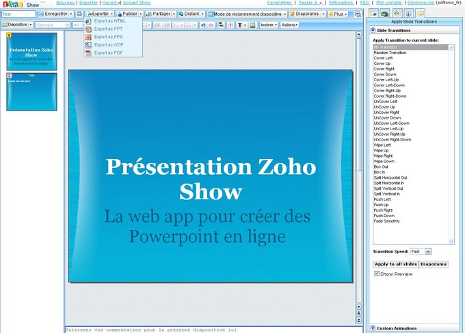Viewport: 465px width, 333px height.
Task: Open the first sidebar tab with folder arrow icon
Action: [x=373, y=14]
